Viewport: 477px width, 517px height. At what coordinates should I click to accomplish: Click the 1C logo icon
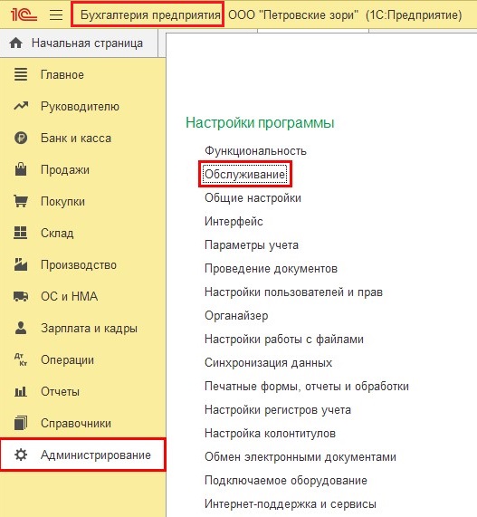(x=23, y=14)
